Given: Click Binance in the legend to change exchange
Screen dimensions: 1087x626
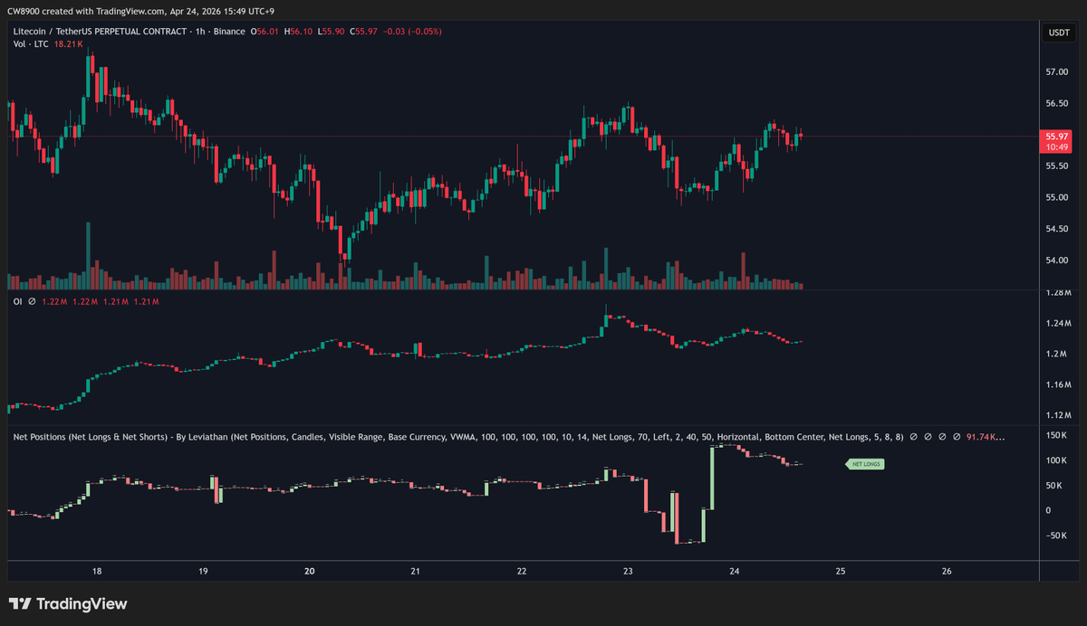Looking at the screenshot, I should tap(229, 30).
